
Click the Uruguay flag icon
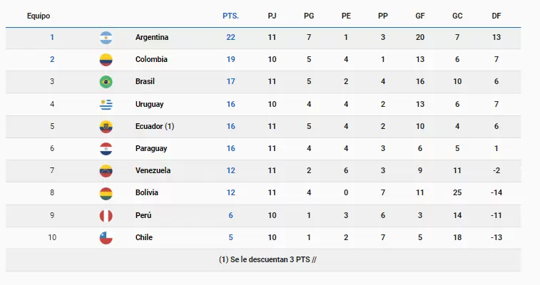point(106,104)
